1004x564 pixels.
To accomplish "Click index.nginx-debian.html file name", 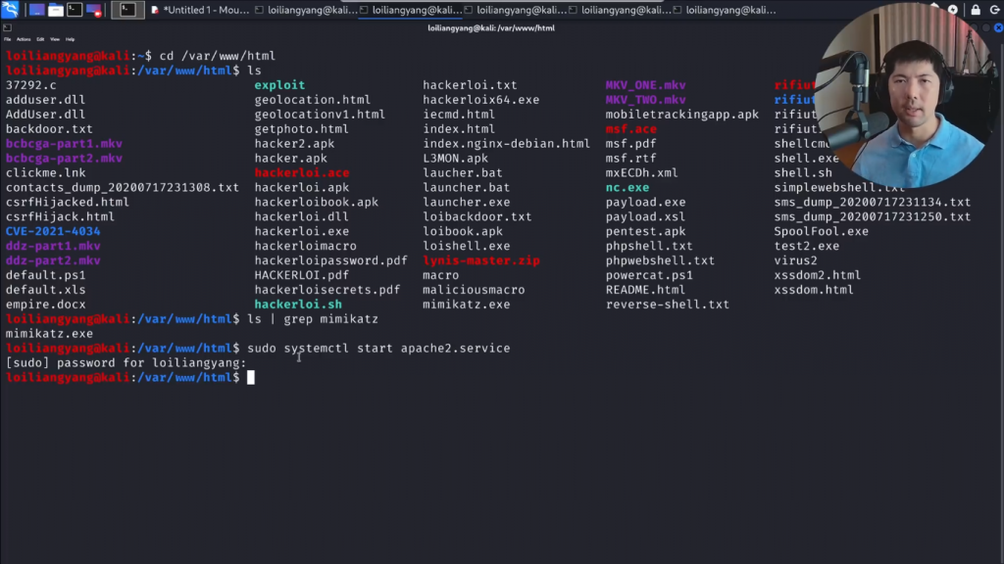I will (x=507, y=144).
